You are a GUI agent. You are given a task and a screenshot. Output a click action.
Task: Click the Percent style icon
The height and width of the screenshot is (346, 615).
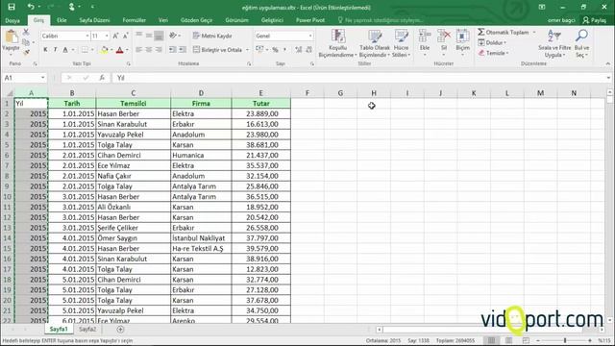click(x=275, y=50)
